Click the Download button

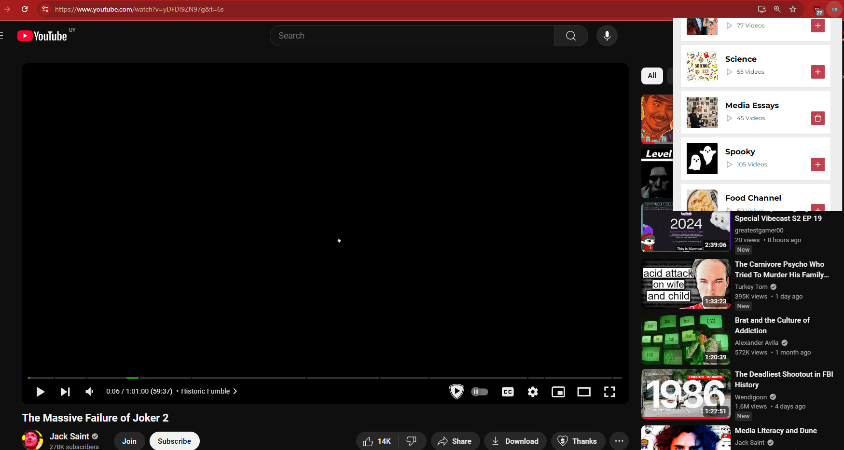515,441
